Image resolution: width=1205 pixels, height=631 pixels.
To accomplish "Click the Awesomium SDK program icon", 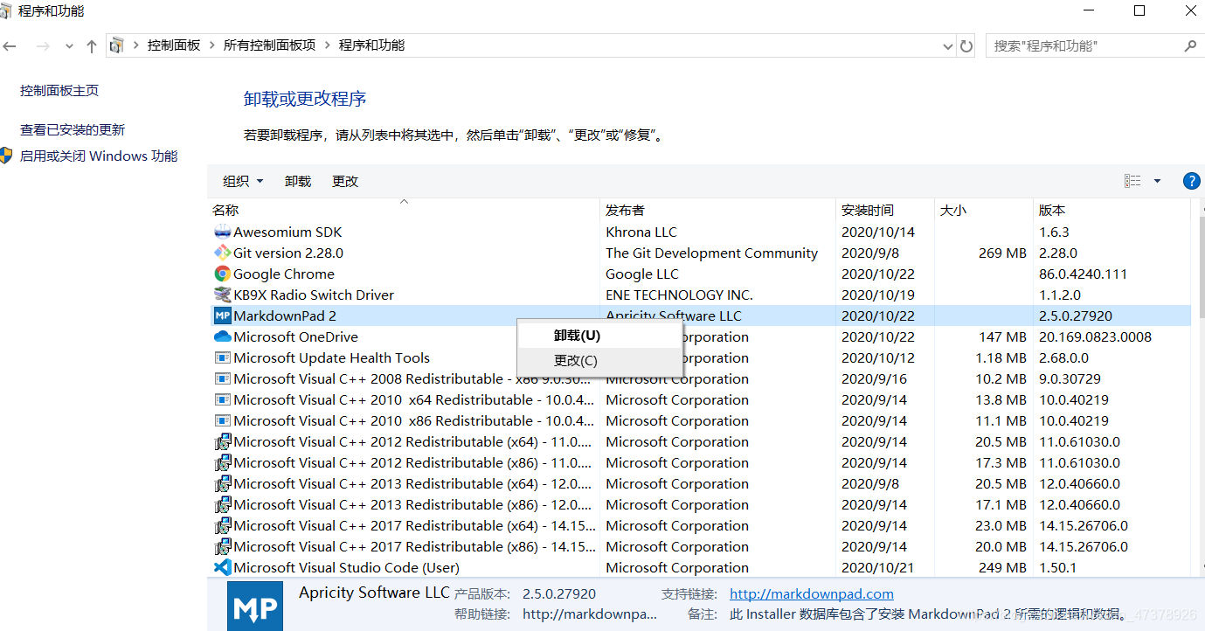I will point(222,232).
